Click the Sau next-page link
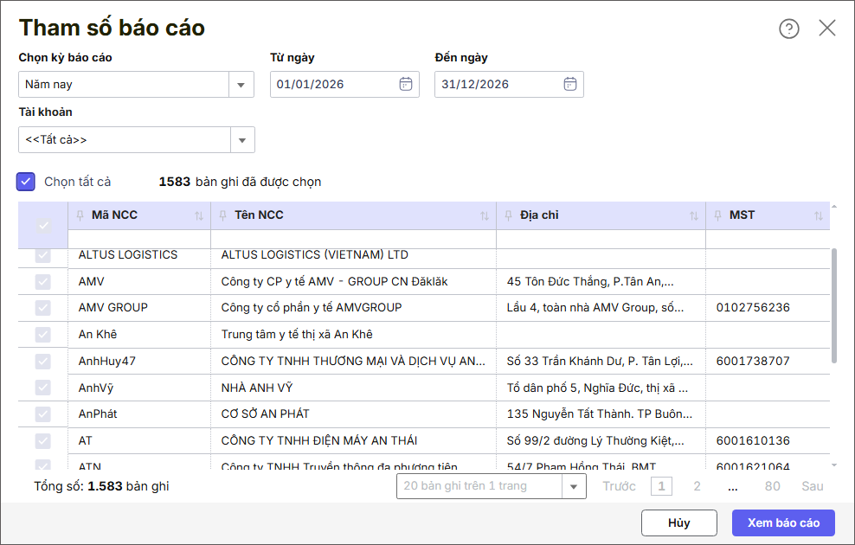 click(812, 486)
